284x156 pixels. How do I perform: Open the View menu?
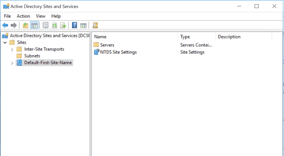coord(40,16)
